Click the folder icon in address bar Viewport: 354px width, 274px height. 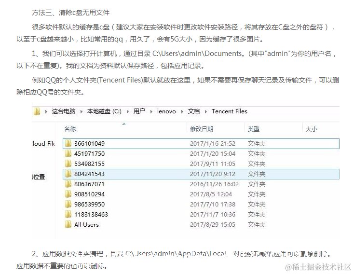(x=37, y=111)
